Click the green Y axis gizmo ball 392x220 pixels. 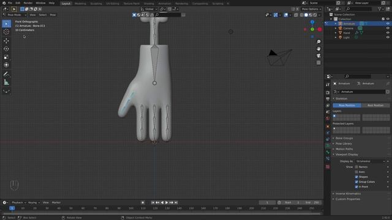coord(312,29)
